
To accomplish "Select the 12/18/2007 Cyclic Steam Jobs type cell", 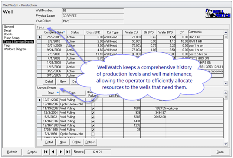I will point(72,104).
